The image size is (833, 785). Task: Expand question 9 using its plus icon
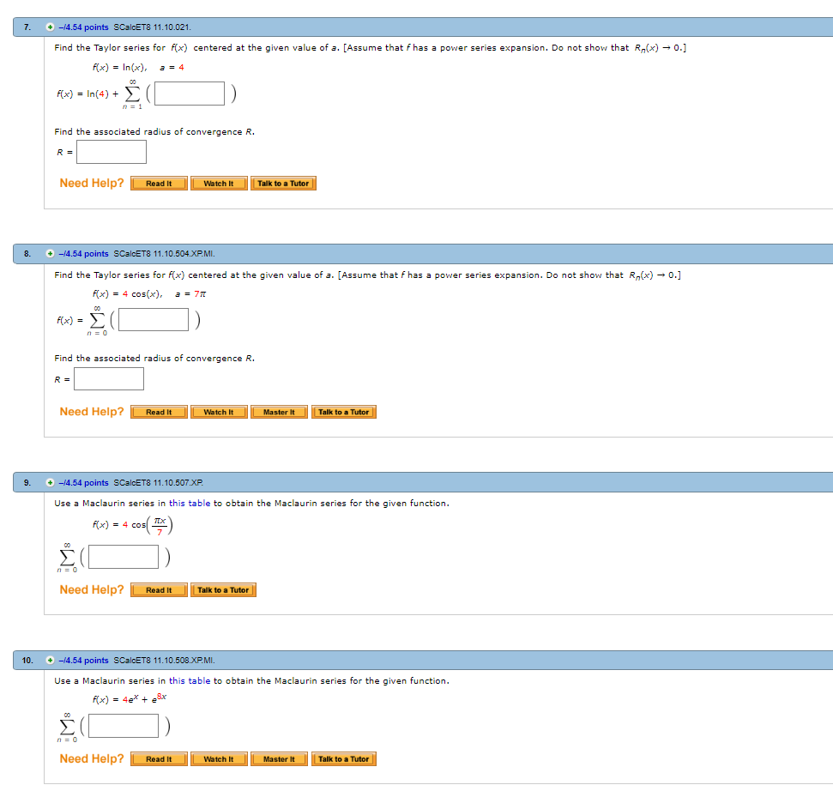(48, 482)
